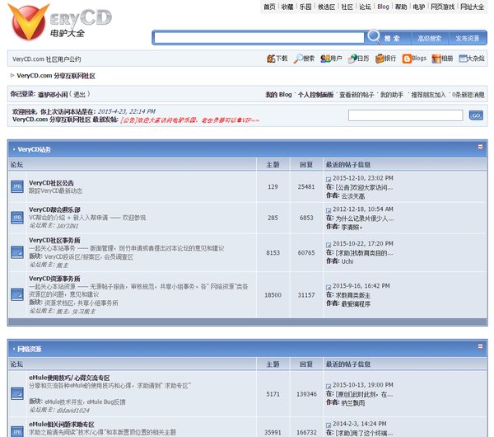The height and width of the screenshot is (437, 494).
Task: Open 乐园 in the top navigation
Action: [305, 7]
